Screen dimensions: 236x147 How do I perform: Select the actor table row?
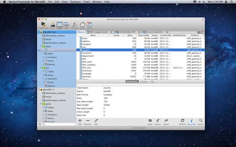(140, 38)
